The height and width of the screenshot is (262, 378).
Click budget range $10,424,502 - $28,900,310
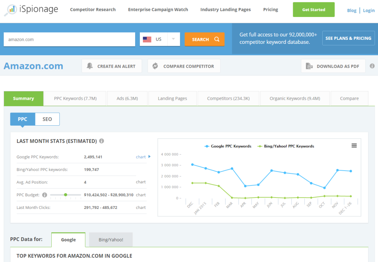109,195
